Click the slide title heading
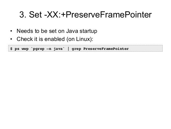Screen dimensions: 171x129 click(x=85, y=15)
